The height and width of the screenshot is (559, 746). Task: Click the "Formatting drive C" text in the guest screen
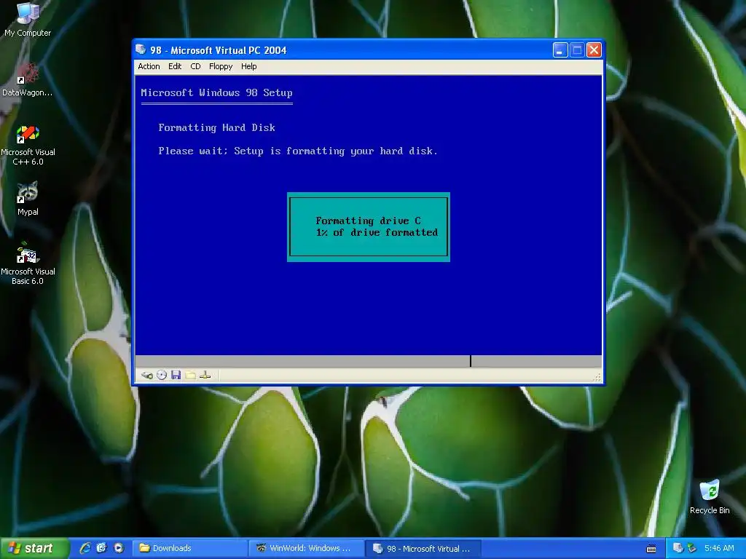point(368,221)
